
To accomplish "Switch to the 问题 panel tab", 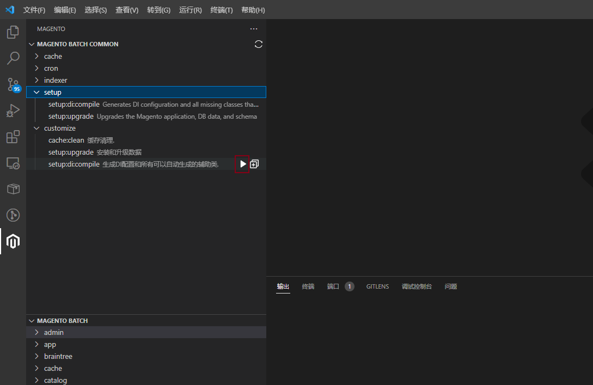I will (x=450, y=286).
